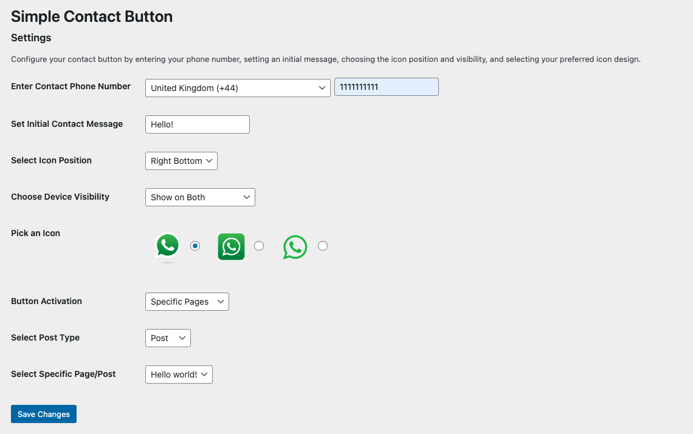Click the Save Changes button
The width and height of the screenshot is (693, 434).
pyautogui.click(x=44, y=414)
